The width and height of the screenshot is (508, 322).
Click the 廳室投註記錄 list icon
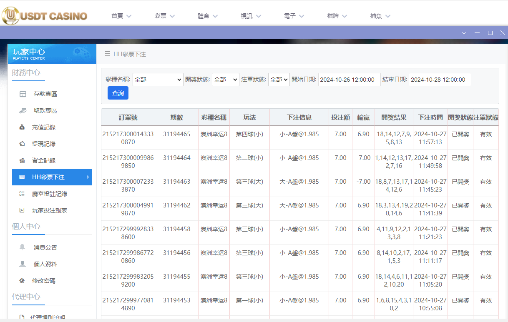(22, 194)
